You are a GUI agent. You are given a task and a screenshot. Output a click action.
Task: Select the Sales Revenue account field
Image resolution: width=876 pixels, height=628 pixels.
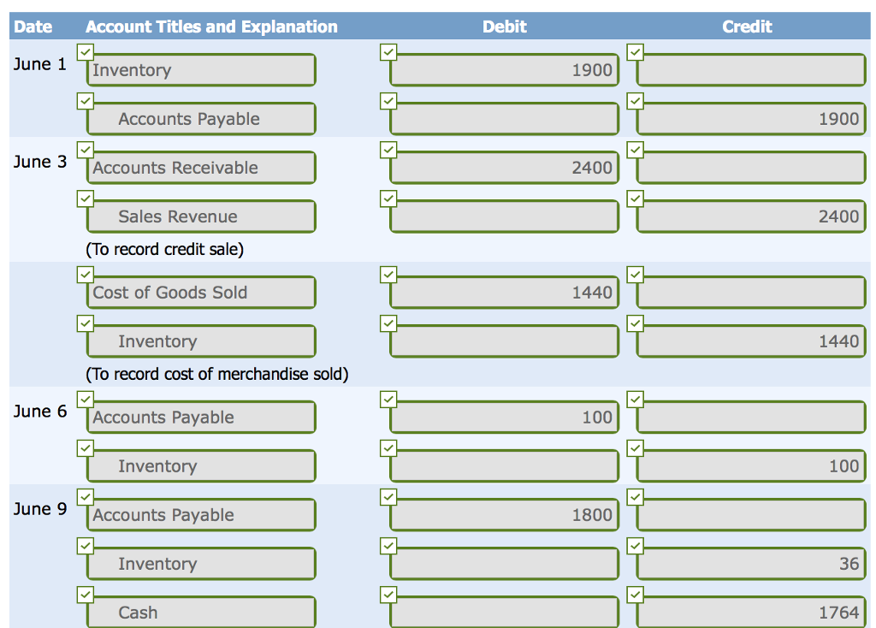[x=201, y=216]
